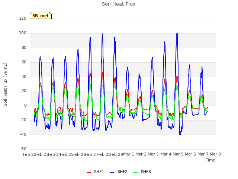Click the Feb 22 x-axis label

pyautogui.click(x=29, y=154)
